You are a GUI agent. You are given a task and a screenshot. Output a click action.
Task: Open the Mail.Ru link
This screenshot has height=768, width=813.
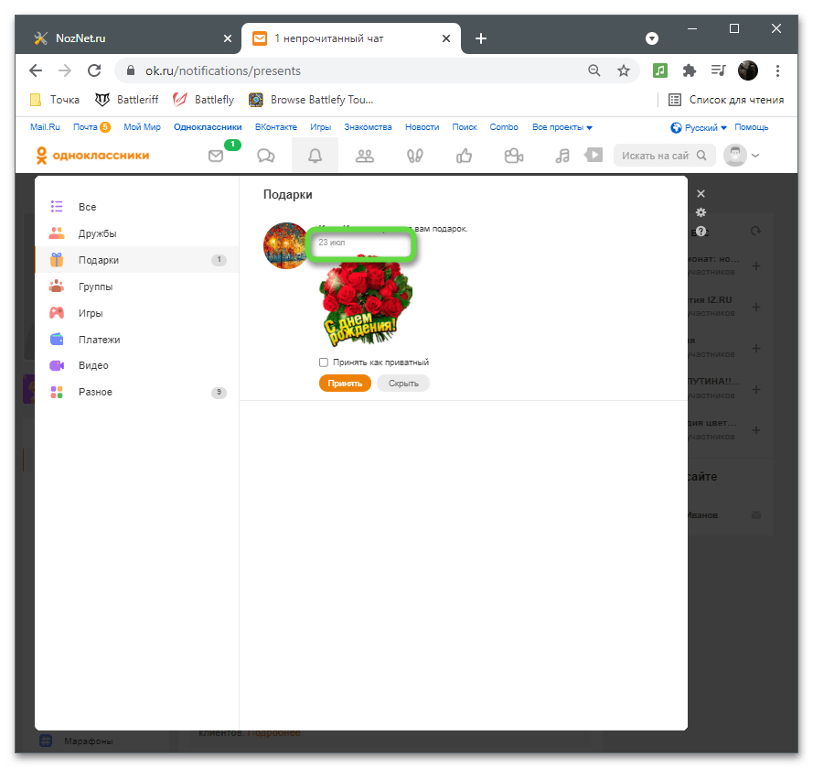coord(45,127)
